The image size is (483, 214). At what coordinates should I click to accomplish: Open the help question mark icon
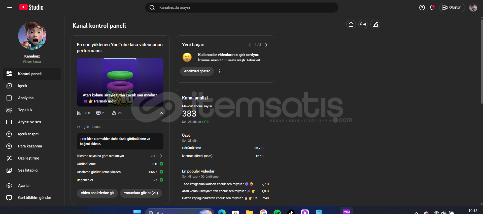point(422,8)
